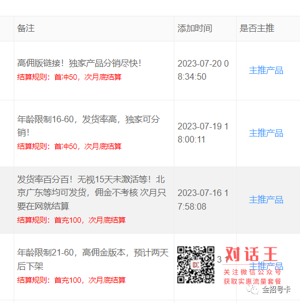Select the note text 高佣版链接！独家产品分销尽快！
This screenshot has height=303, width=300.
[x=79, y=63]
